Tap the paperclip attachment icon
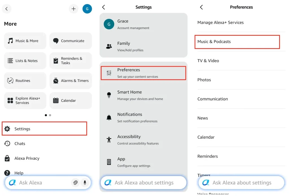The height and width of the screenshot is (196, 289). tap(75, 183)
